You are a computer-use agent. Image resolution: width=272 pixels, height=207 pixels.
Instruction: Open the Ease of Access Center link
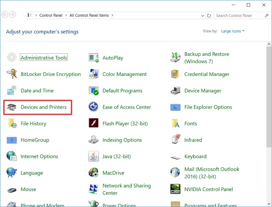[x=127, y=107]
